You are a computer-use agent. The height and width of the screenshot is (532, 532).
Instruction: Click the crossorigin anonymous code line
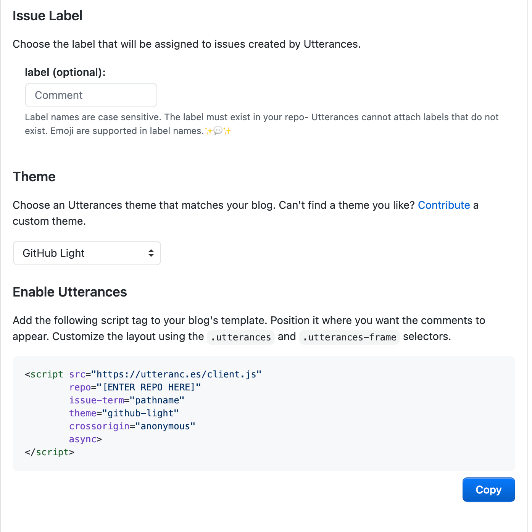[x=132, y=426]
